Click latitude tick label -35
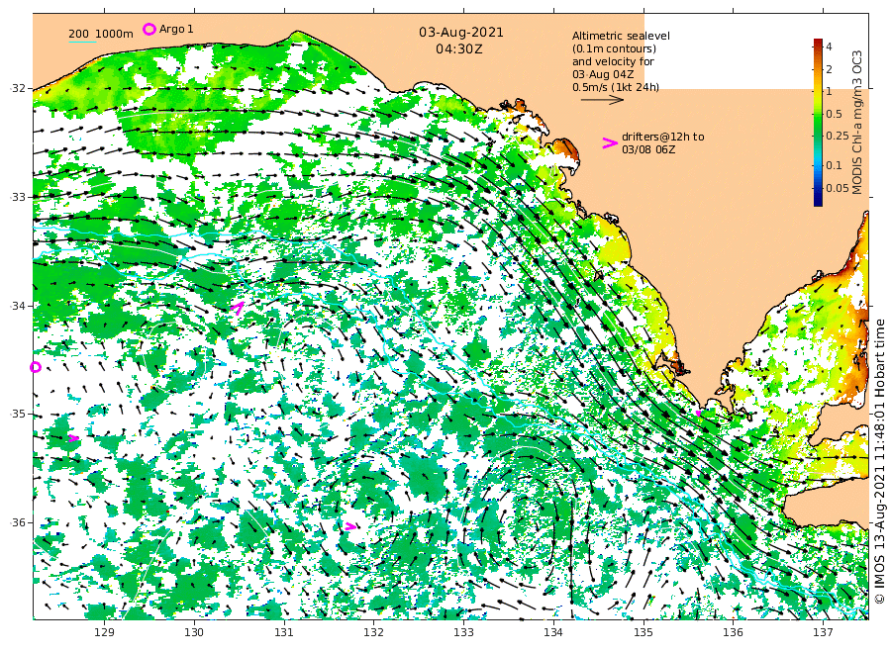Screen dimensions: 891x653 pyautogui.click(x=18, y=414)
